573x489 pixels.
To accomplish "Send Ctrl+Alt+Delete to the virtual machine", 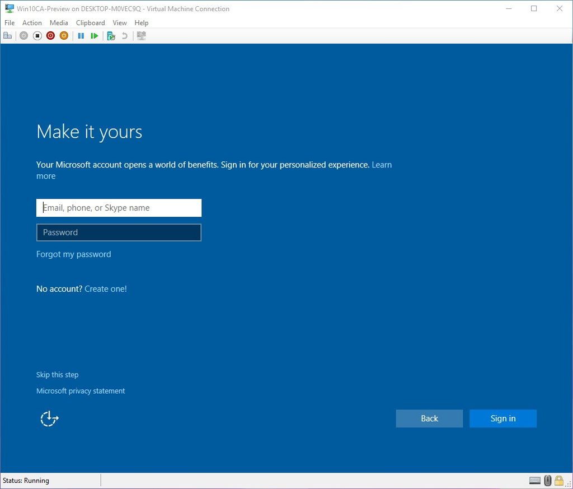I will [8, 35].
